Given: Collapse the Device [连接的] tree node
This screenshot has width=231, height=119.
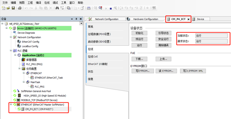Looking at the screenshot, I should click(x=6, y=28).
